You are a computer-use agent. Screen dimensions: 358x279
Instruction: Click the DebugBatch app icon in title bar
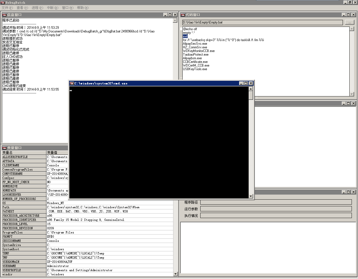3,3
